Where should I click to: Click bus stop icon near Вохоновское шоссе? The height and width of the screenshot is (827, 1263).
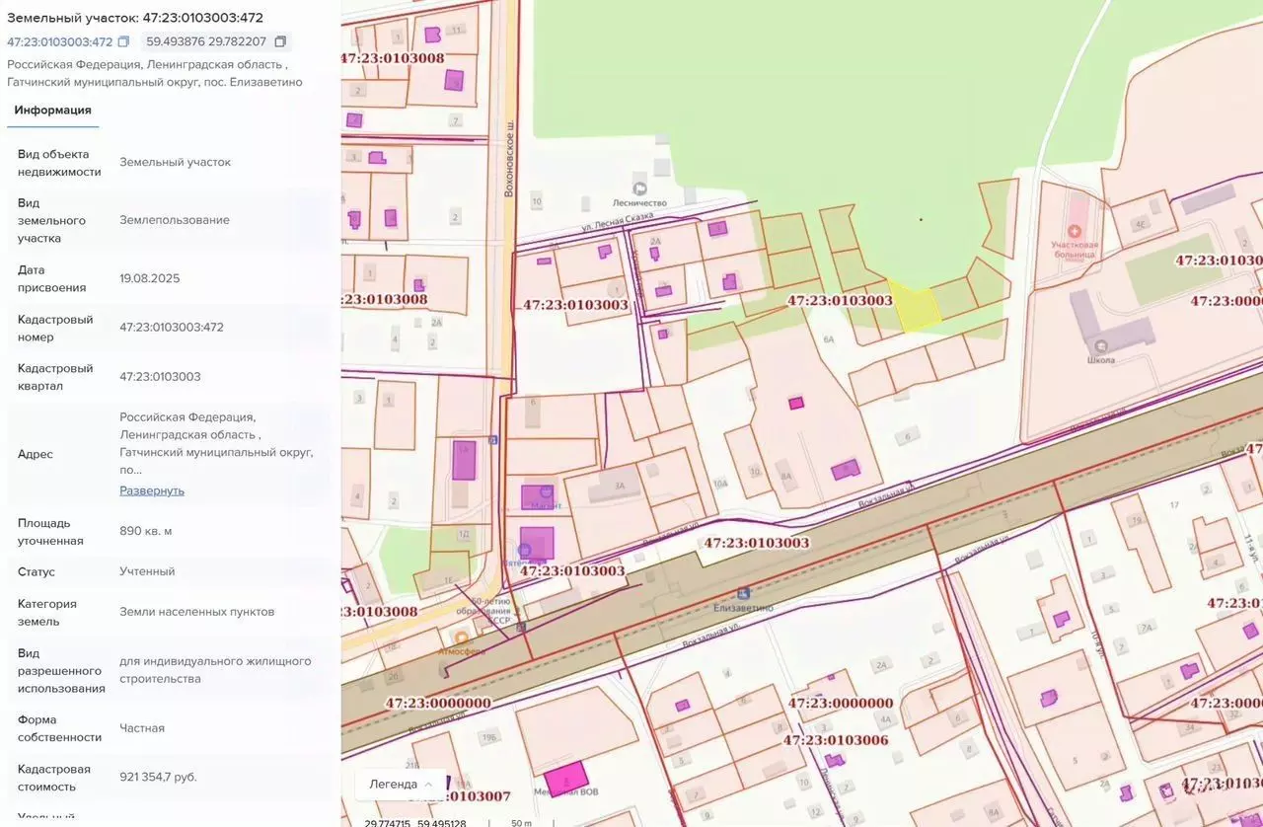493,440
